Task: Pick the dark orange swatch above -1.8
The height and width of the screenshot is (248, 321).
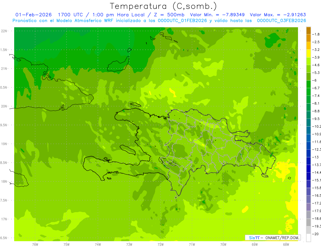Action: click(x=308, y=30)
